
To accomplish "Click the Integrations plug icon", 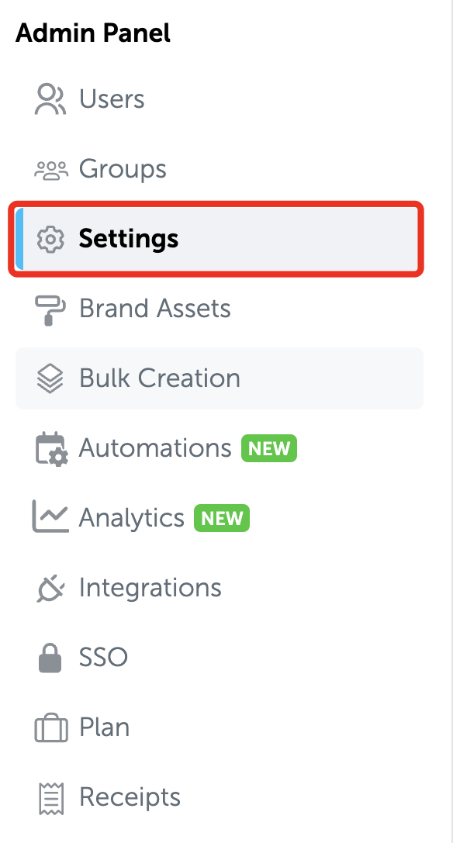I will [50, 588].
